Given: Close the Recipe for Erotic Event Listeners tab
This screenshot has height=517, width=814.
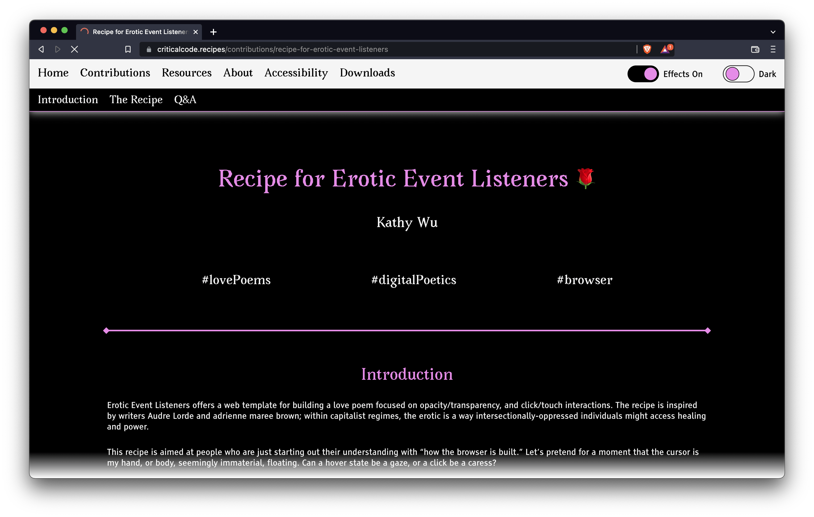Looking at the screenshot, I should (195, 32).
